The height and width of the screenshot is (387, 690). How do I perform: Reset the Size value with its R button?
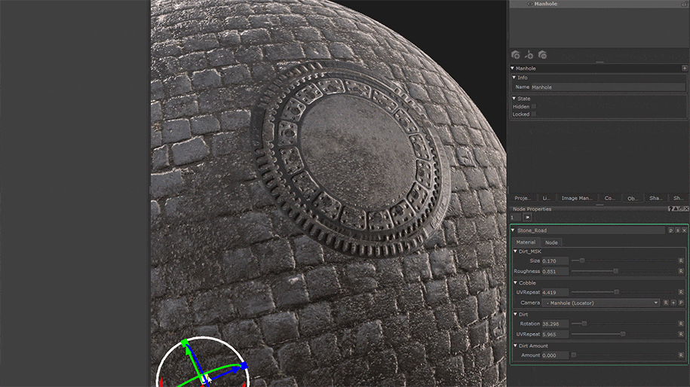681,261
